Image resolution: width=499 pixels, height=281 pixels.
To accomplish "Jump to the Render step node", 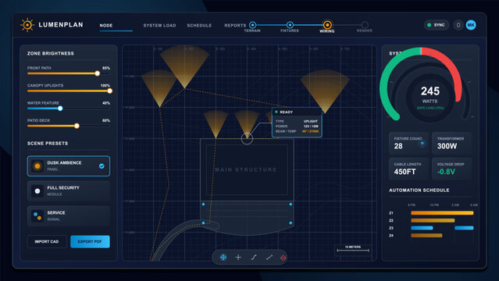I will tap(365, 25).
